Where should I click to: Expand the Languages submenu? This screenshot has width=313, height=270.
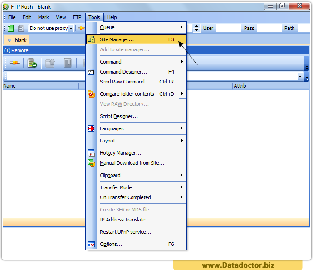pyautogui.click(x=182, y=128)
